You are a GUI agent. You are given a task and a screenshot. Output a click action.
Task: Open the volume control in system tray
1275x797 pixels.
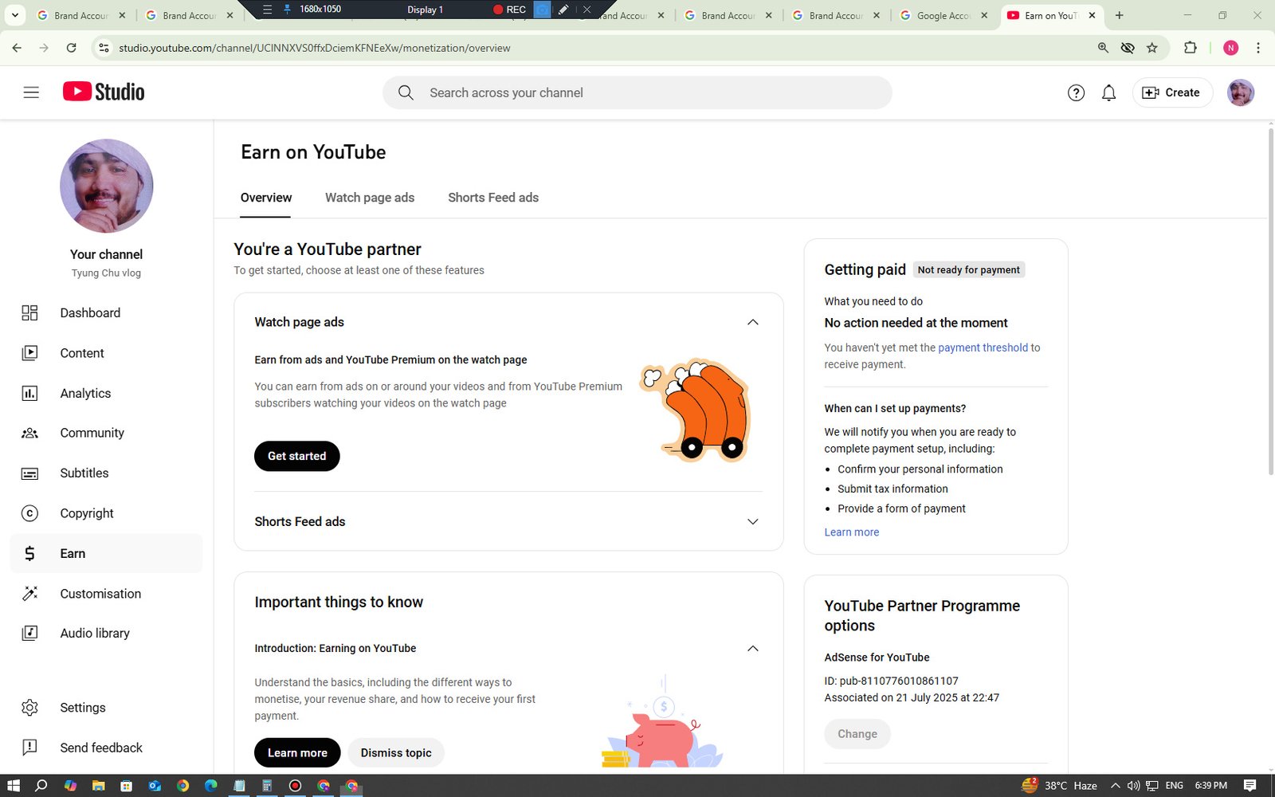tap(1133, 786)
